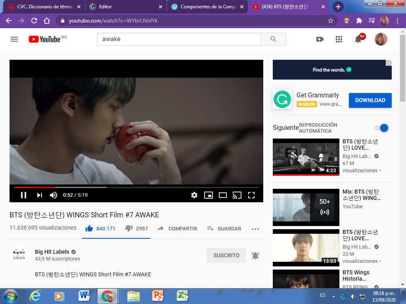Viewport: 406px width, 304px height.
Task: Enable miniplayer mode
Action: 209,195
